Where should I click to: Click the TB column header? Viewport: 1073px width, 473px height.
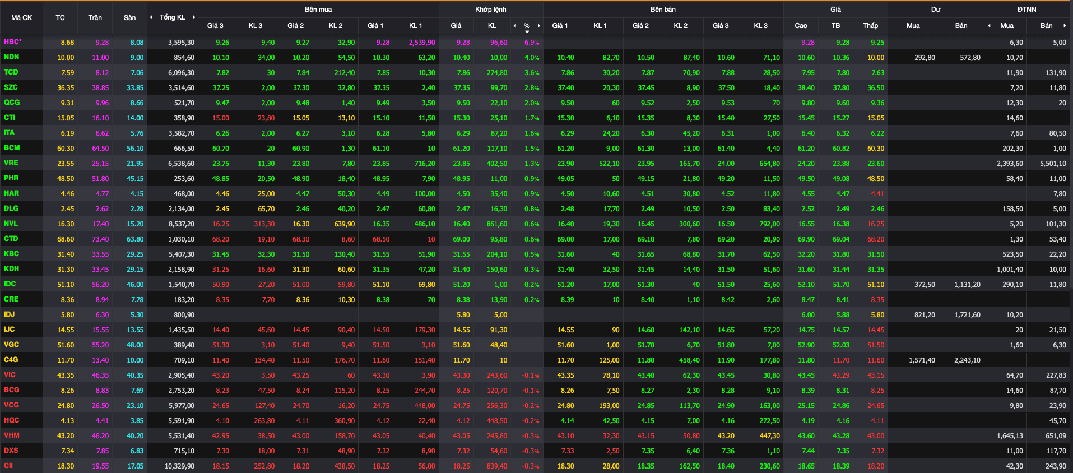(835, 26)
